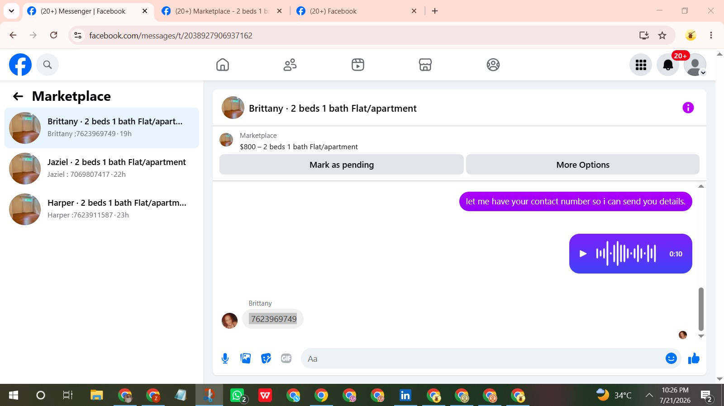Open the emoji picker
This screenshot has height=406, width=724.
tap(671, 359)
